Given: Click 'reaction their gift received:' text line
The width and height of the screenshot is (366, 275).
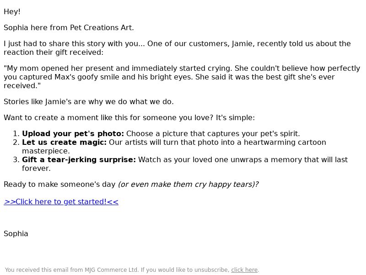Looking at the screenshot, I should tap(54, 53).
